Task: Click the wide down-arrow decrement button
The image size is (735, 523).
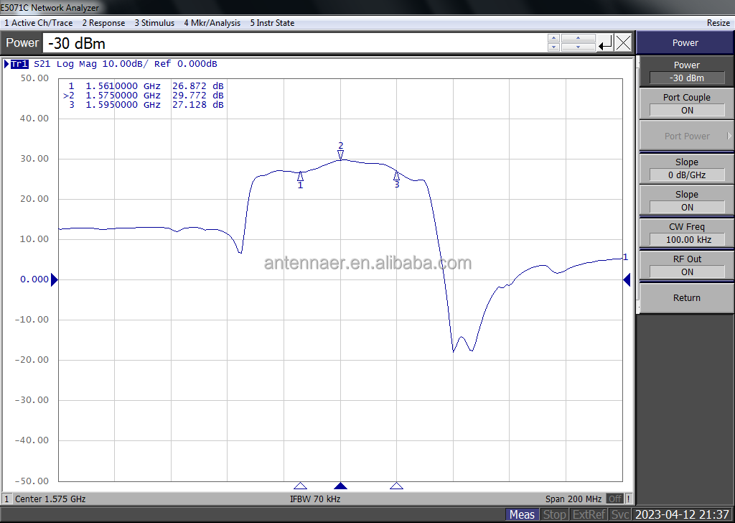Action: (x=578, y=47)
